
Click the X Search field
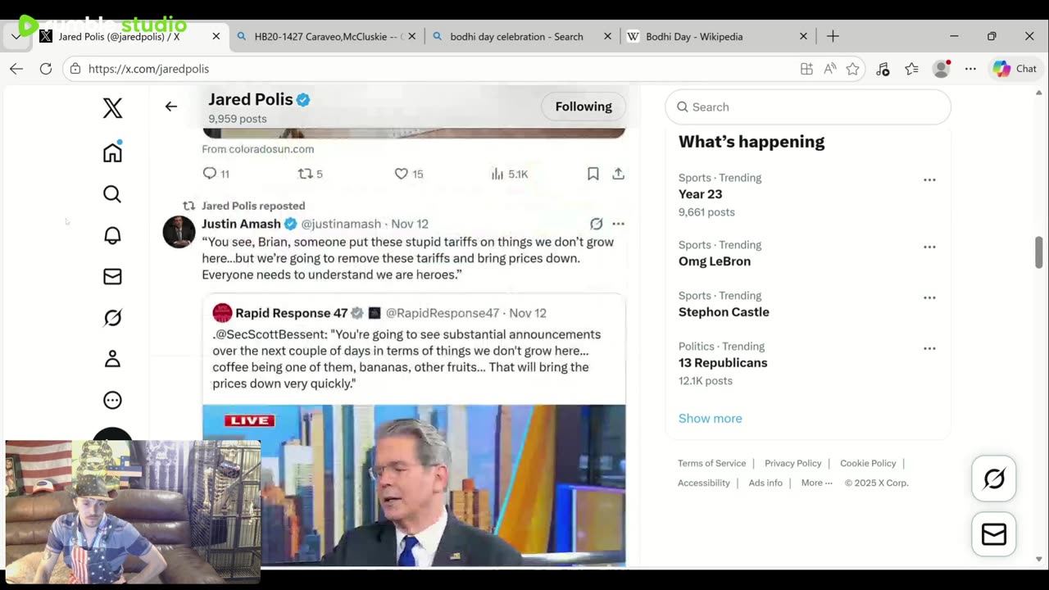[808, 107]
